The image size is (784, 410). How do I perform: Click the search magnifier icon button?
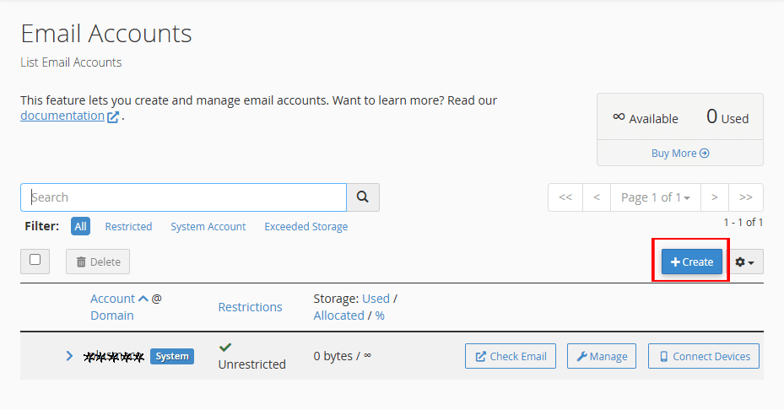363,197
